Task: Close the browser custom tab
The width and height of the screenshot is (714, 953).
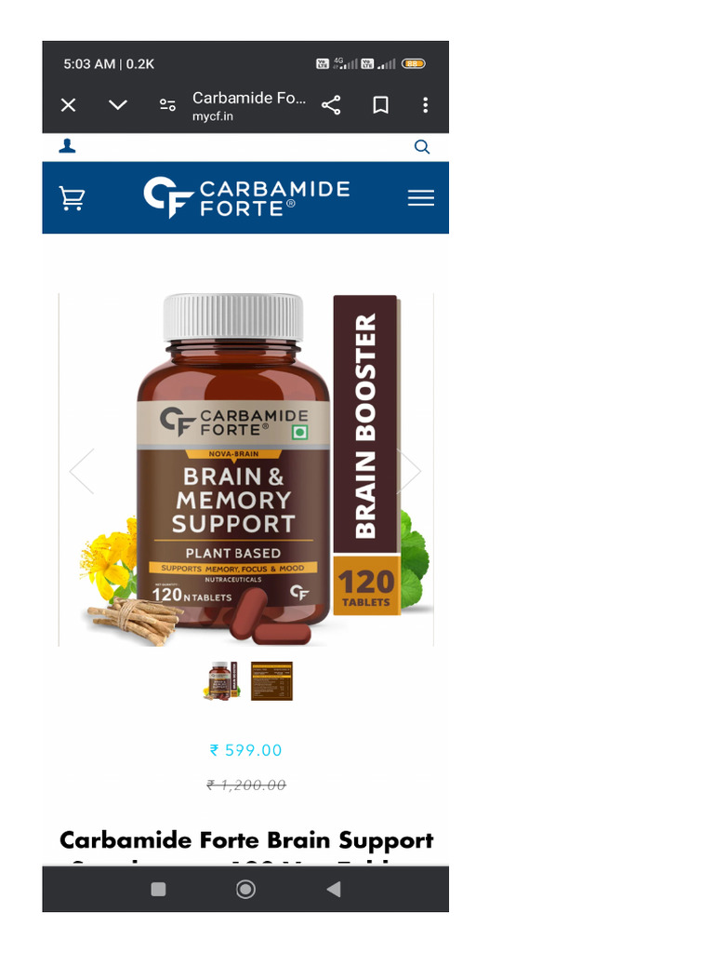Action: [69, 105]
